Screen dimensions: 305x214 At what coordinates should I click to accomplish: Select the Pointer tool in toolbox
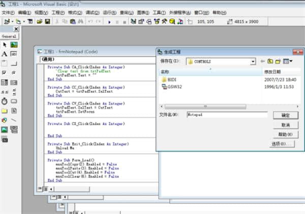pos(5,45)
